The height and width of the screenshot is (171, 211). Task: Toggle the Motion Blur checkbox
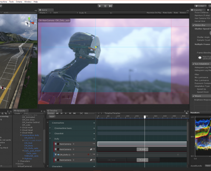[194, 25]
